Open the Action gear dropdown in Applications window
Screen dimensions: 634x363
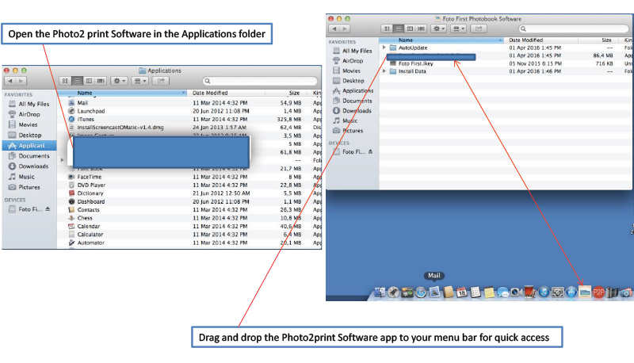click(120, 81)
